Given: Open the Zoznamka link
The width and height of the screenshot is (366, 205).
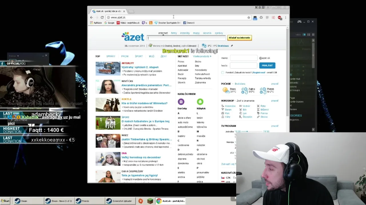Looking at the screenshot, I should point(200,83).
